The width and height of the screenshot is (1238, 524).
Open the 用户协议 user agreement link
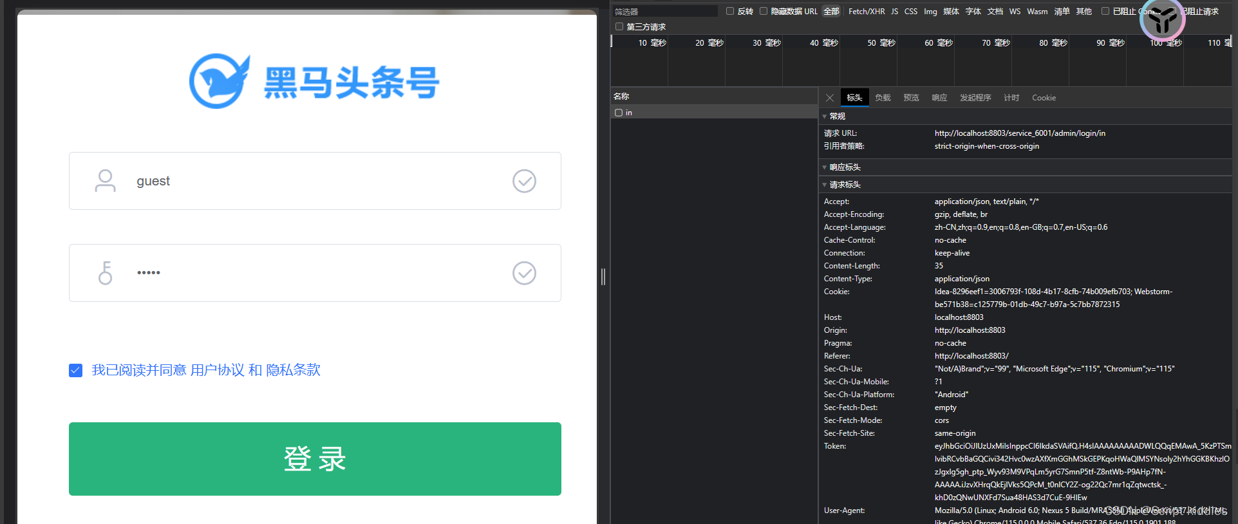[x=218, y=370]
